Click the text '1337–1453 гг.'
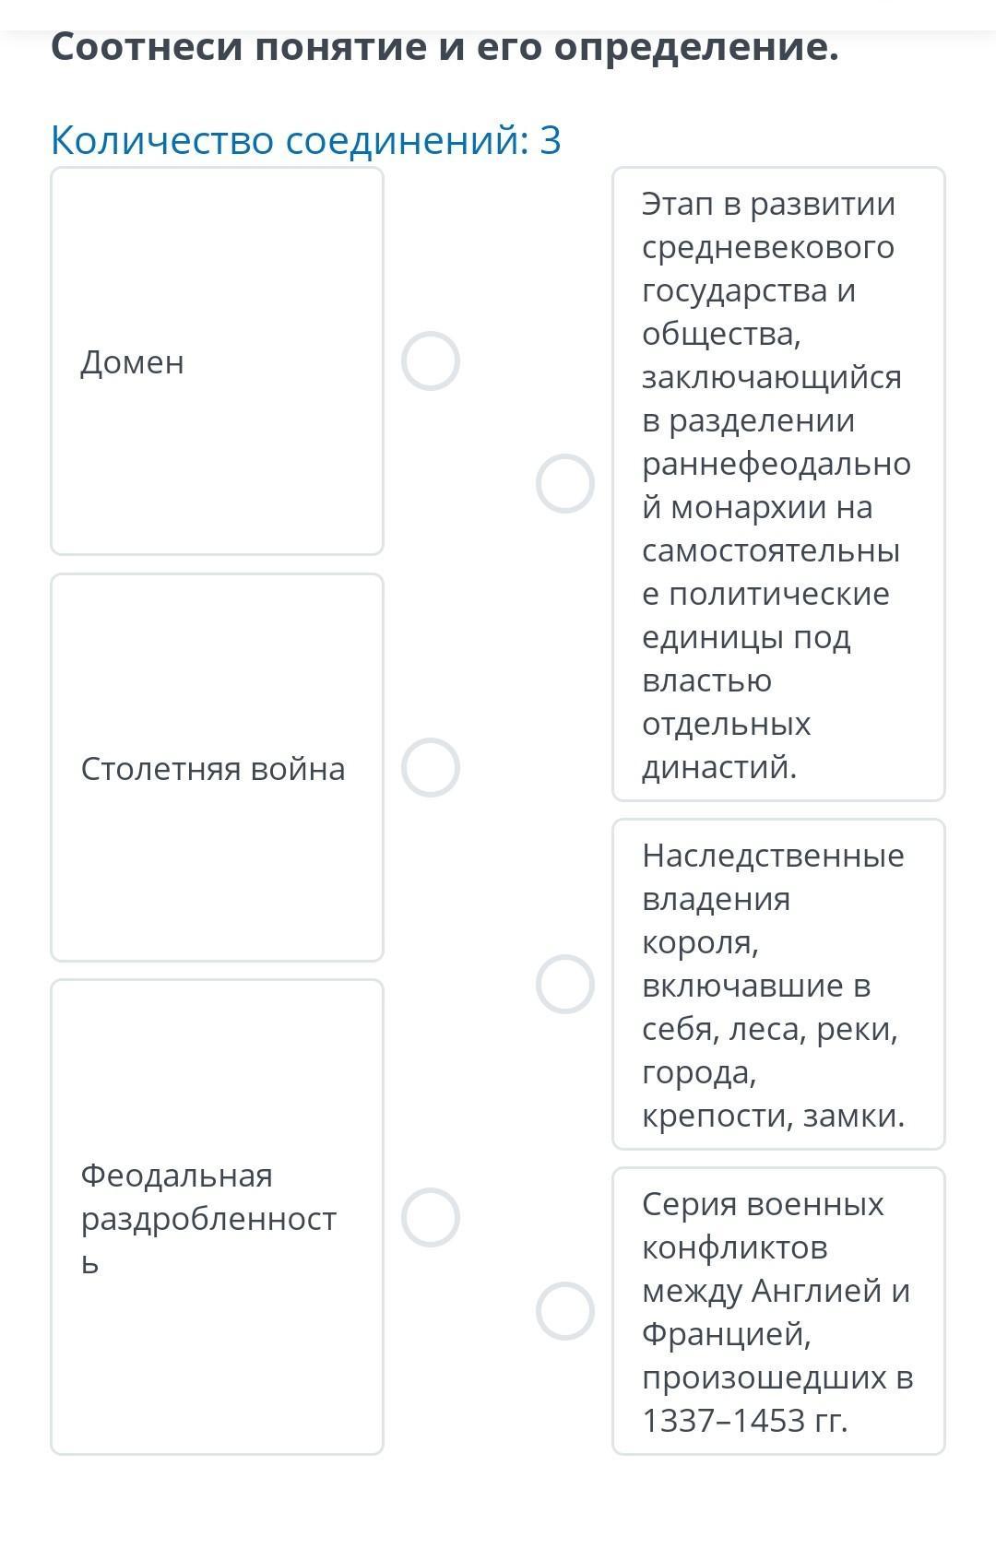 tap(744, 1420)
